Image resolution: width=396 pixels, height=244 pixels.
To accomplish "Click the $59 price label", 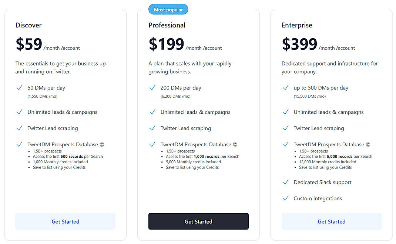I will 28,44.
